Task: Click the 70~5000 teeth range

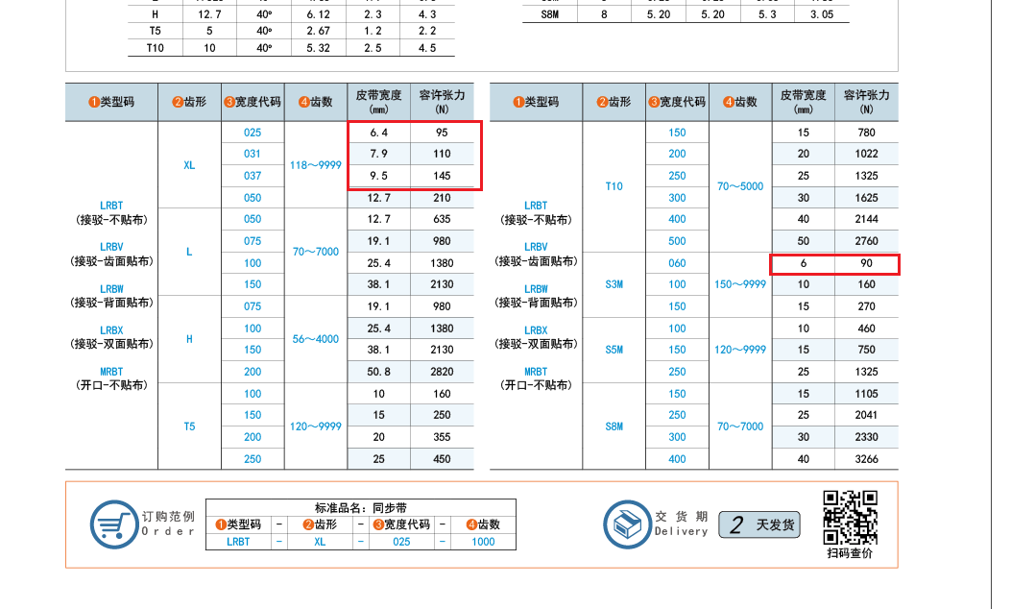Action: (x=740, y=186)
